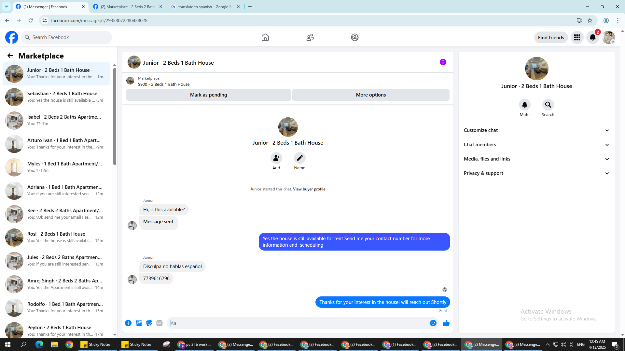Open the Groups icon in top navigation
Screen dimensions: 625x351
pos(355,37)
